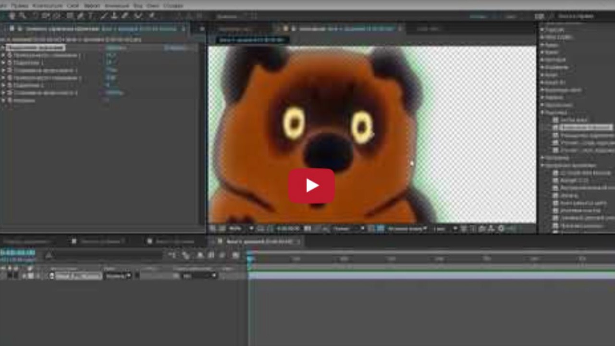Open the viewer magnification ratio dropdown
615x346 pixels.
pos(240,229)
